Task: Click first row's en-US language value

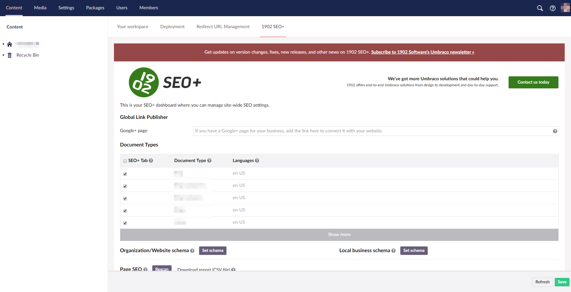Action: [239, 173]
